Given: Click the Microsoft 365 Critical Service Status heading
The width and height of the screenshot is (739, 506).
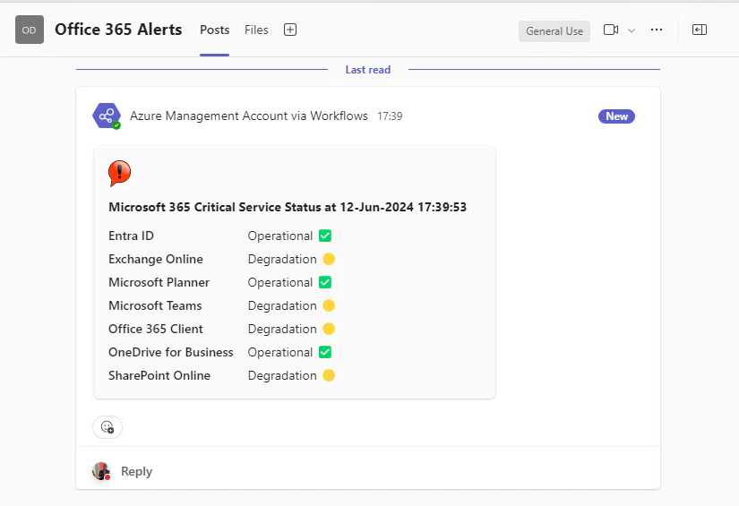Looking at the screenshot, I should 288,207.
